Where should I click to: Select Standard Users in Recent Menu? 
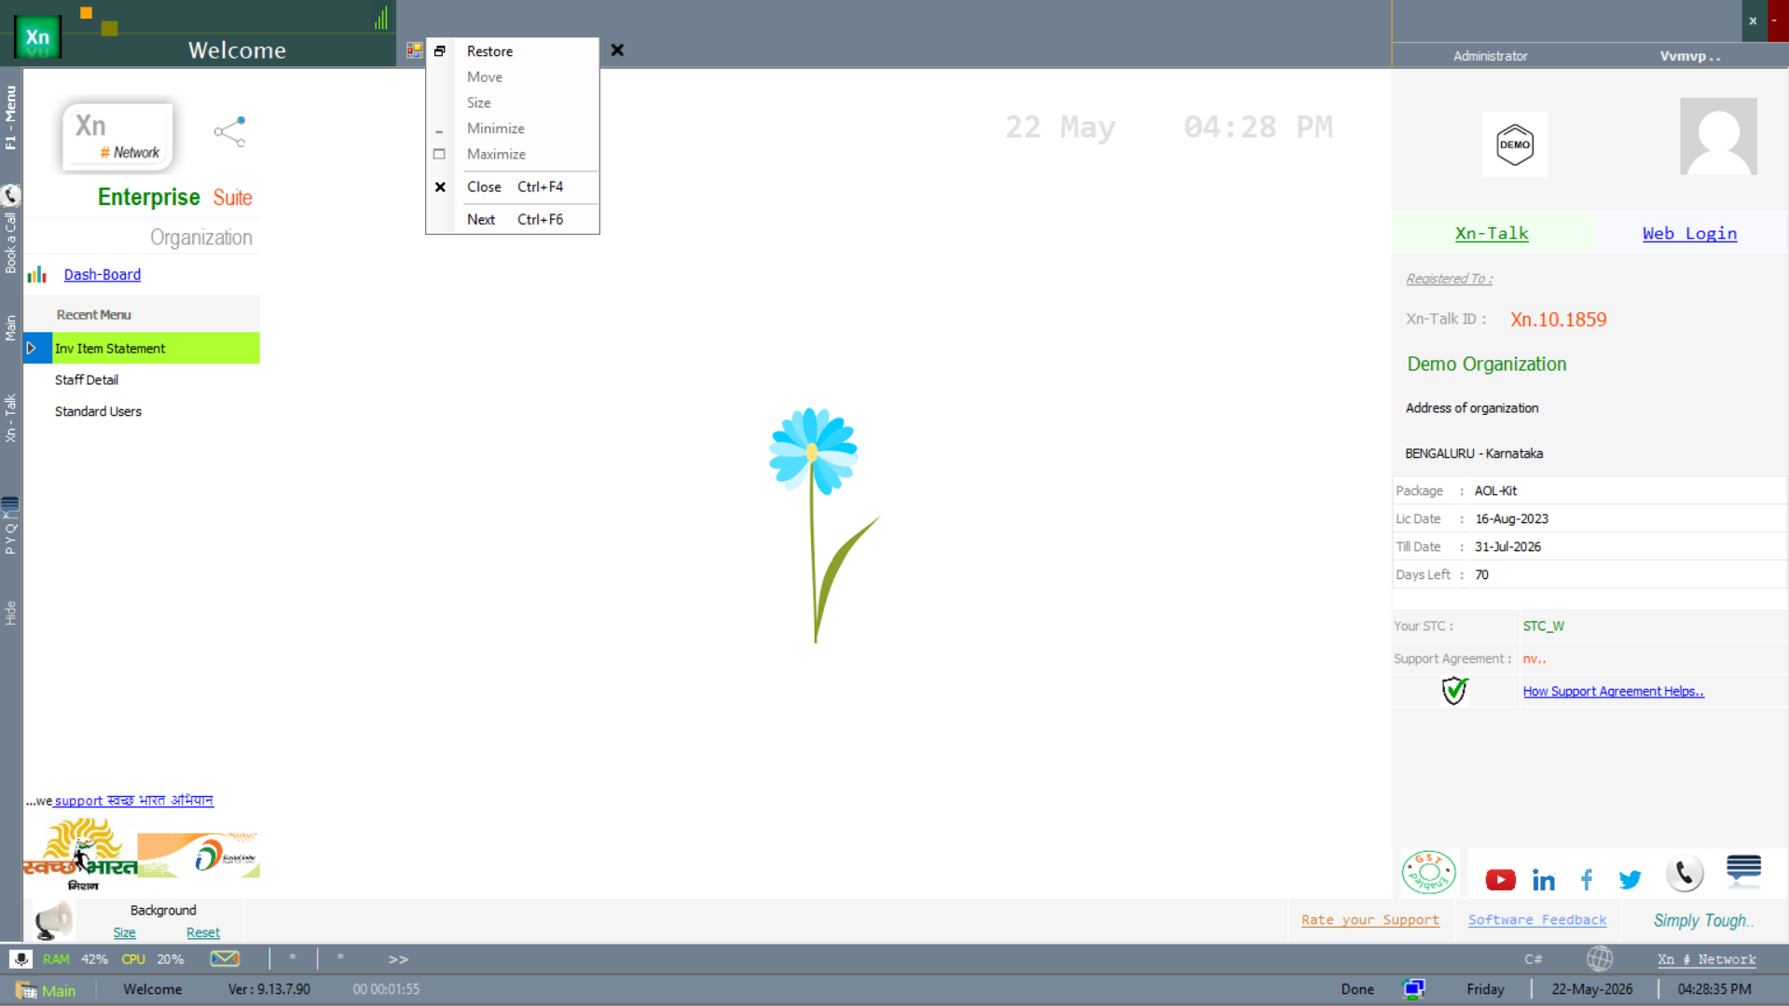tap(98, 411)
